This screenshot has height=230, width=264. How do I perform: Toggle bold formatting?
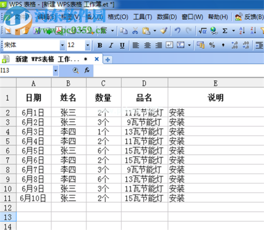100,45
